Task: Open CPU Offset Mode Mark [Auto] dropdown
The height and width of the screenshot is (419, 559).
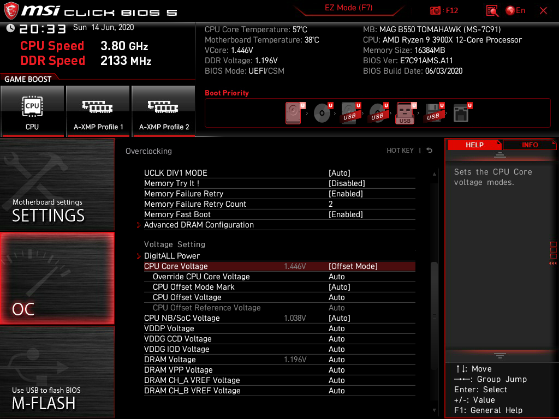Action: point(339,287)
